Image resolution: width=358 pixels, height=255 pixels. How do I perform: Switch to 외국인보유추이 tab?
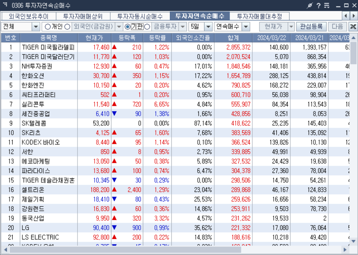click(x=29, y=16)
